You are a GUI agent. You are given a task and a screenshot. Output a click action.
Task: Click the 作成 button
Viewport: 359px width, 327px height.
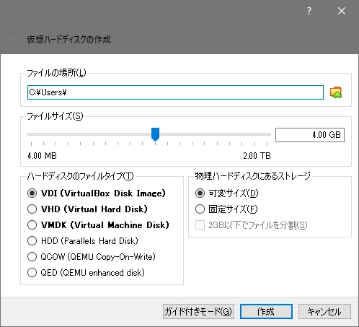(266, 312)
